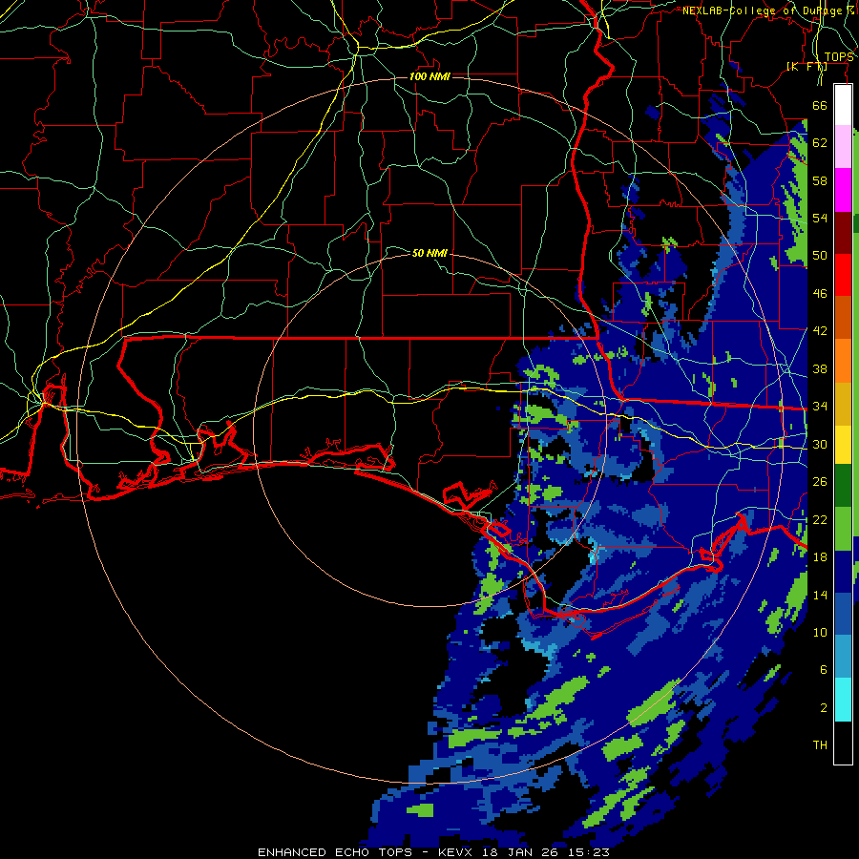The height and width of the screenshot is (859, 859).
Task: Click the "TOPS" legend heading
Action: pyautogui.click(x=839, y=57)
